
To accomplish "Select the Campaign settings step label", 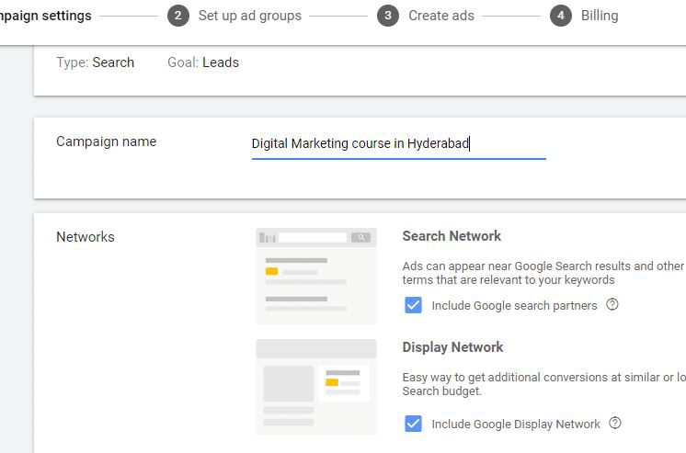I will 46,16.
